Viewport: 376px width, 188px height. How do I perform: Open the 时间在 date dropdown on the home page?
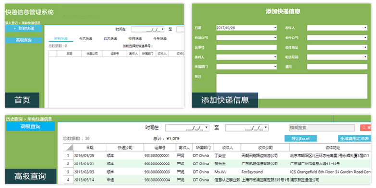click(x=163, y=29)
